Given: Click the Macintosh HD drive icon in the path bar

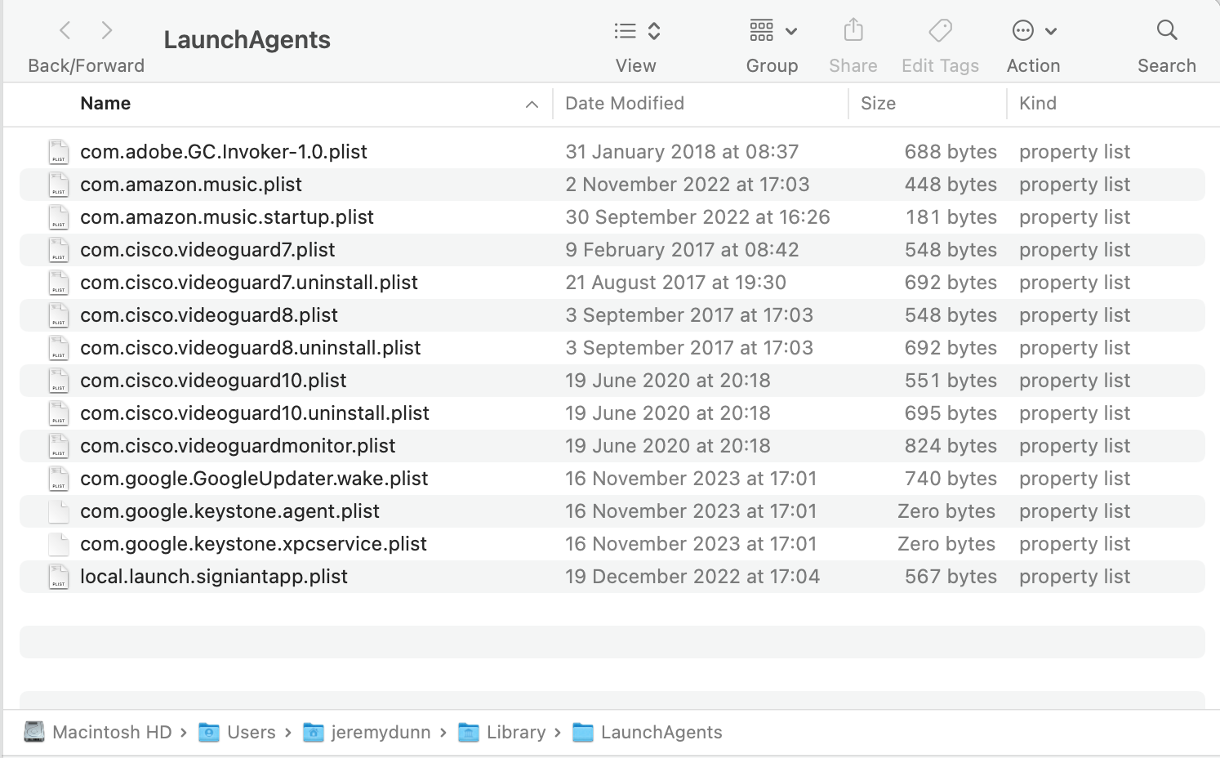Looking at the screenshot, I should click(x=34, y=732).
